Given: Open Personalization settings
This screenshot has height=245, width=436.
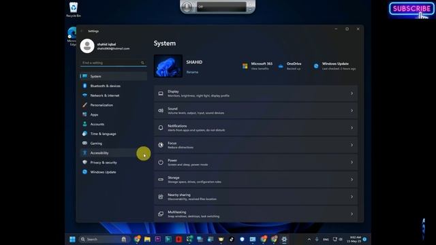Looking at the screenshot, I should 114,105.
